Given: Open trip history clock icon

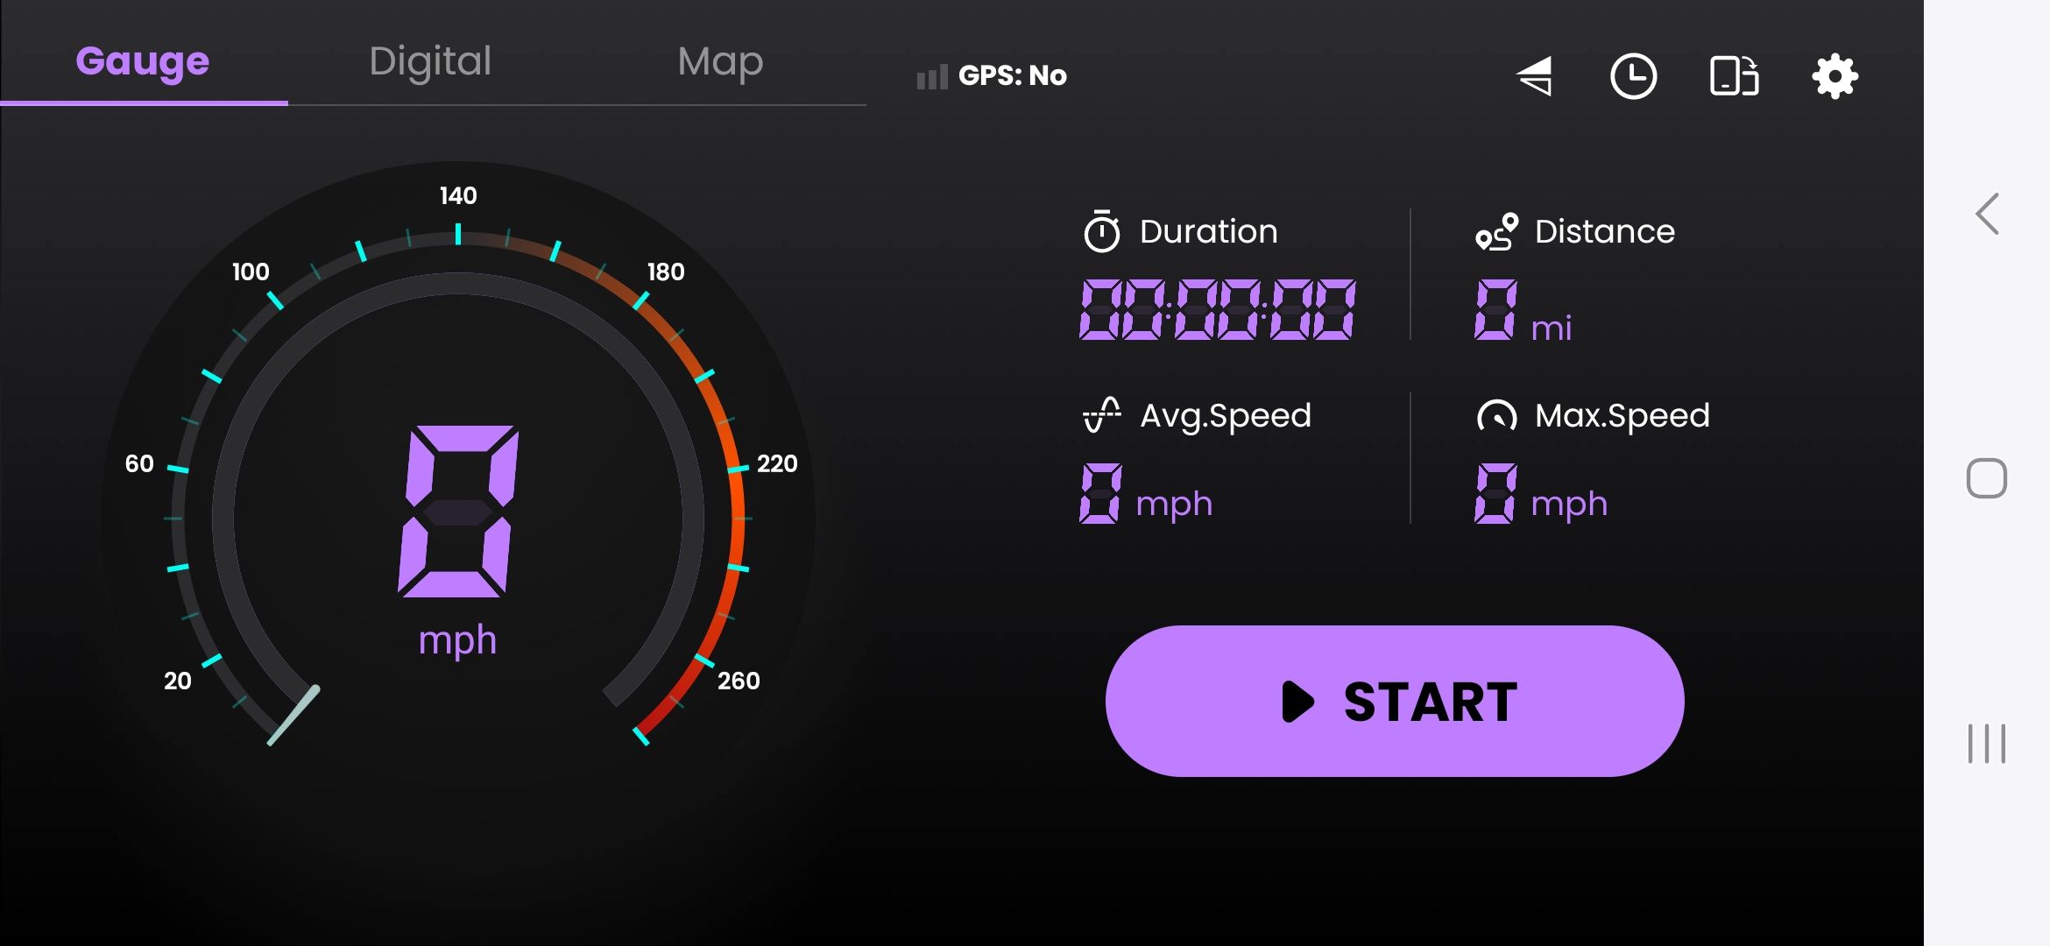Looking at the screenshot, I should tap(1633, 76).
